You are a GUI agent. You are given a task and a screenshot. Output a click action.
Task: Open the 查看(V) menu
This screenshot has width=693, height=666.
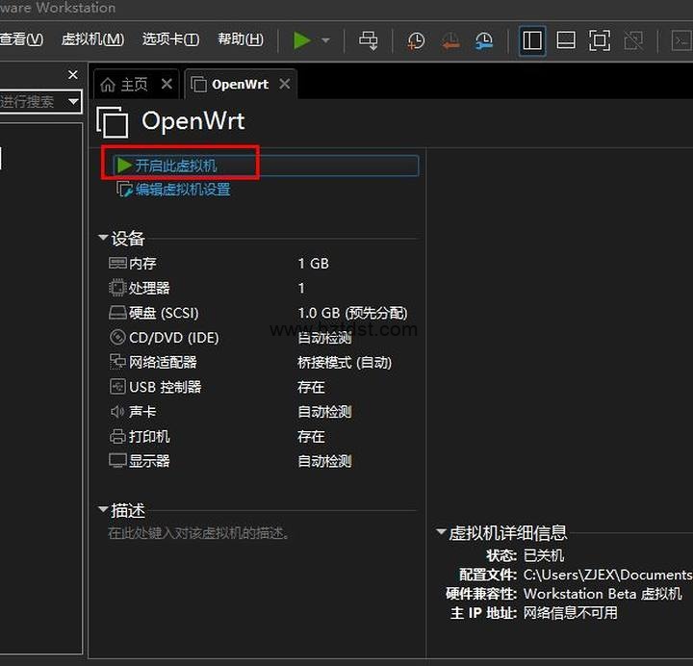tap(21, 39)
